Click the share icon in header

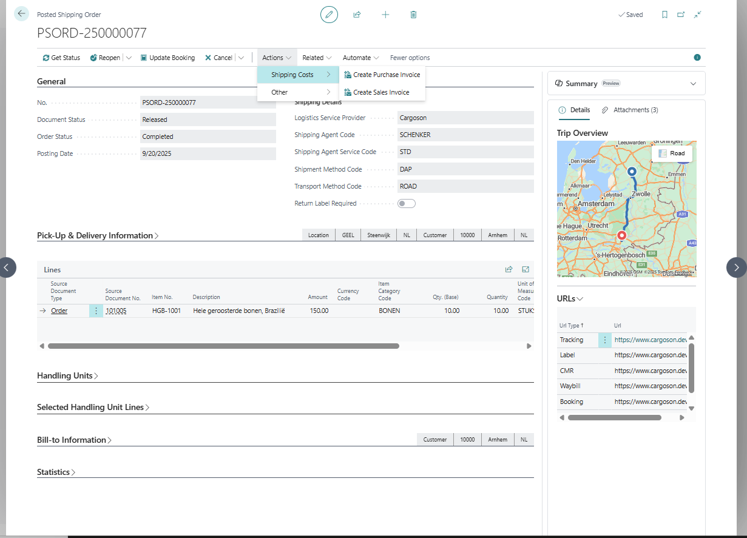pyautogui.click(x=357, y=15)
